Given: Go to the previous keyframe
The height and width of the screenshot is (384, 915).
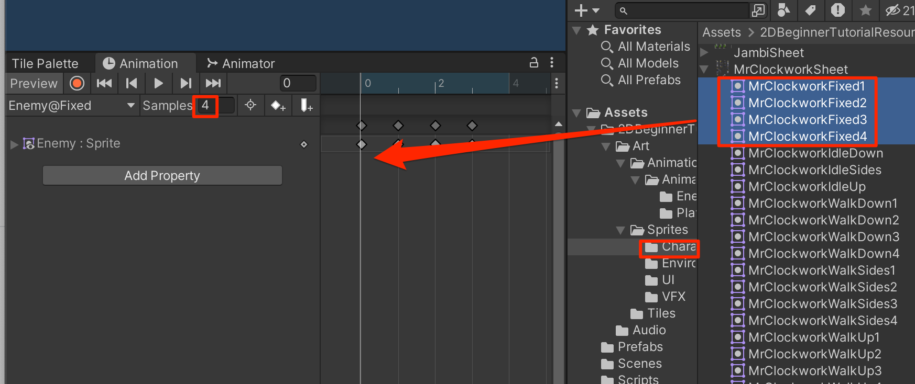Looking at the screenshot, I should point(131,83).
